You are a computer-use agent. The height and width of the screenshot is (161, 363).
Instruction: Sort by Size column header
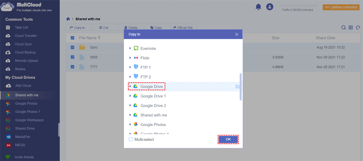coord(276,38)
